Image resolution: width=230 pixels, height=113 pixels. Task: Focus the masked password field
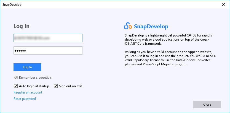pos(48,51)
